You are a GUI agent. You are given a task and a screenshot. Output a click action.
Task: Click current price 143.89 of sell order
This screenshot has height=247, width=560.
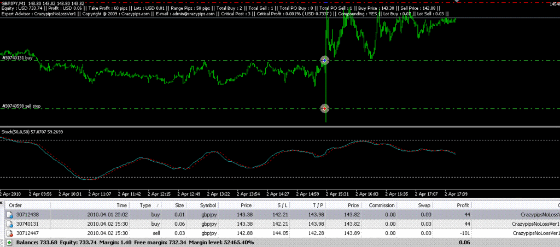(352, 233)
